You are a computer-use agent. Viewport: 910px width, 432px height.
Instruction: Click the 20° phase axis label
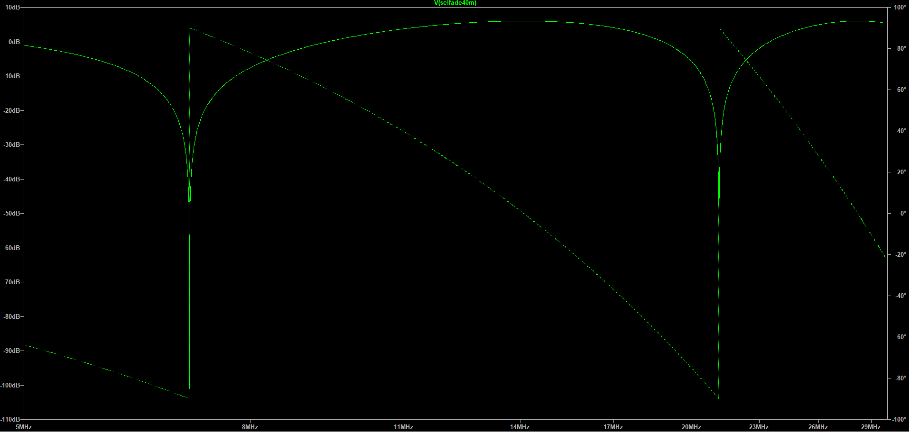[901, 172]
